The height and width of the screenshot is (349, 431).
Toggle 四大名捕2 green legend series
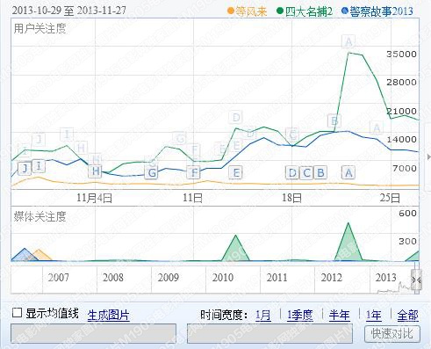click(x=305, y=11)
